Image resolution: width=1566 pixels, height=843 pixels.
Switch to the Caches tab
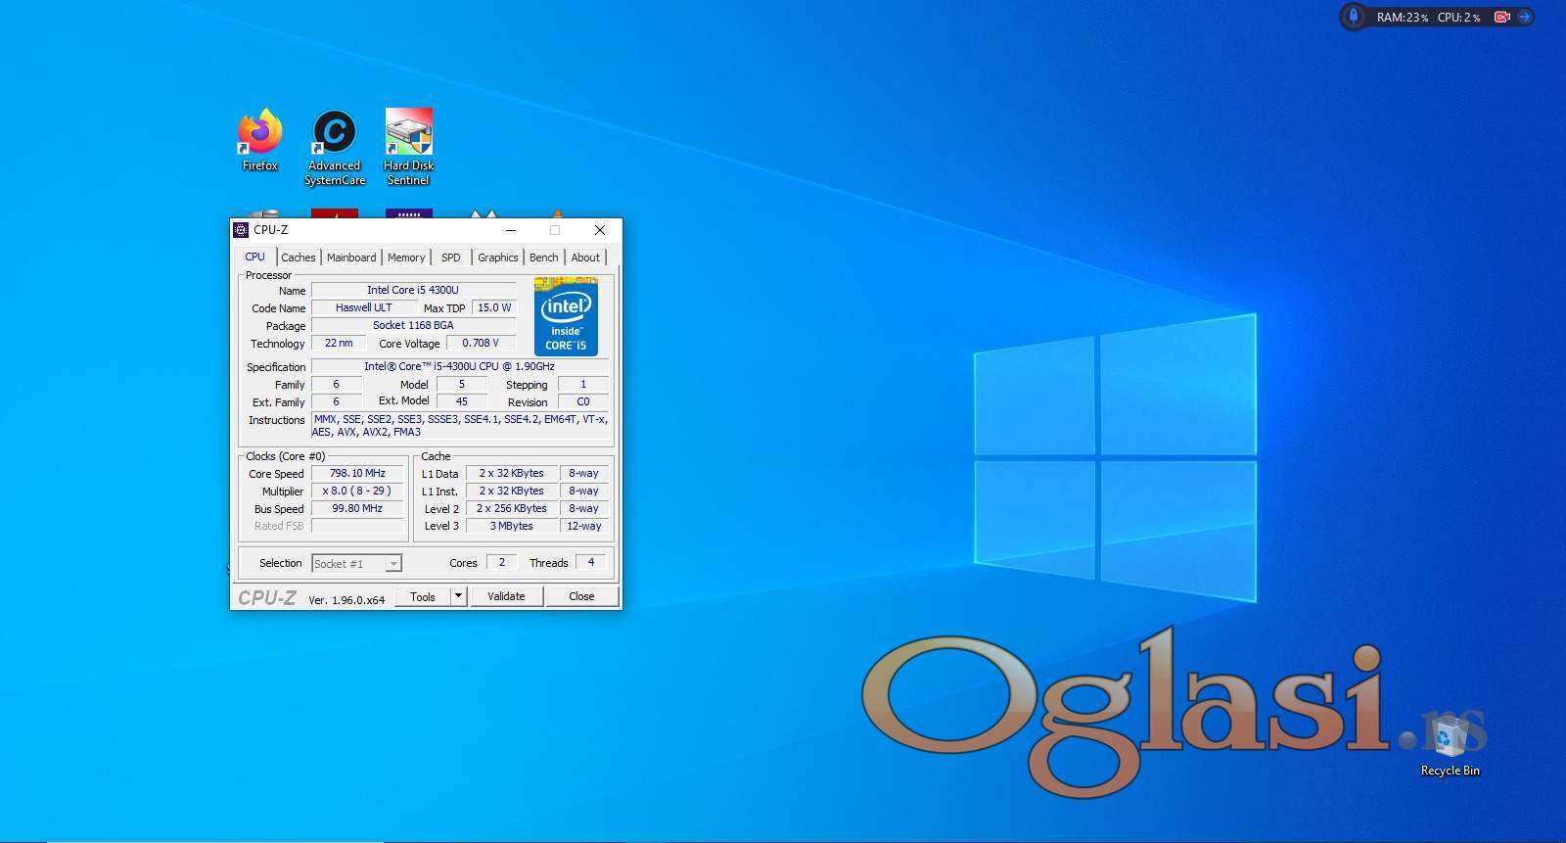coord(299,258)
